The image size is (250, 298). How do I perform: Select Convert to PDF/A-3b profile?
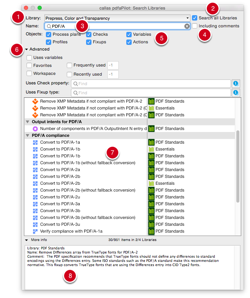(130, 211)
